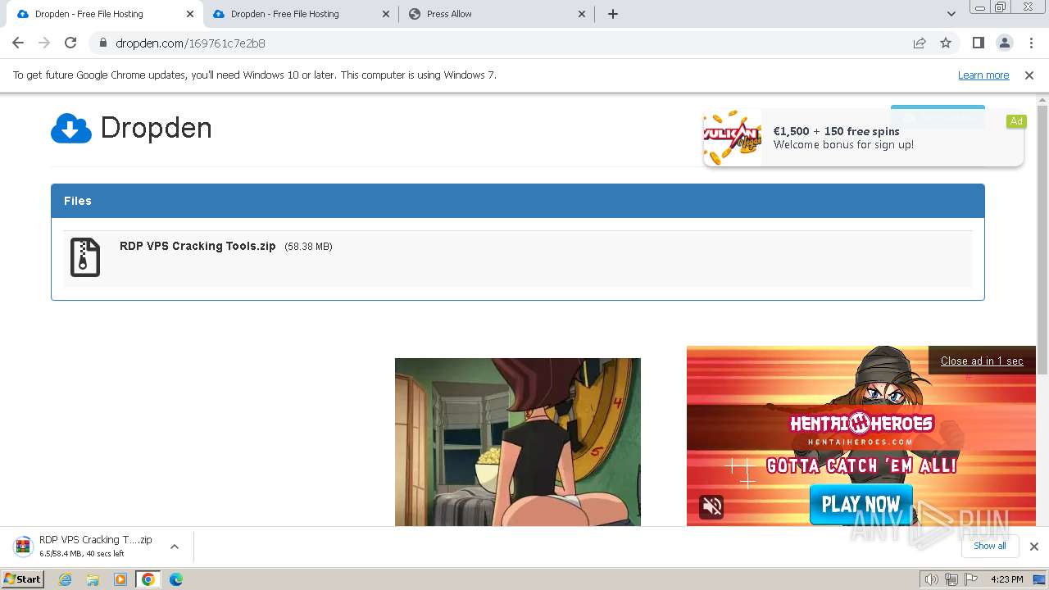The image size is (1049, 590).
Task: Bookmark this tab with the star
Action: tap(946, 43)
